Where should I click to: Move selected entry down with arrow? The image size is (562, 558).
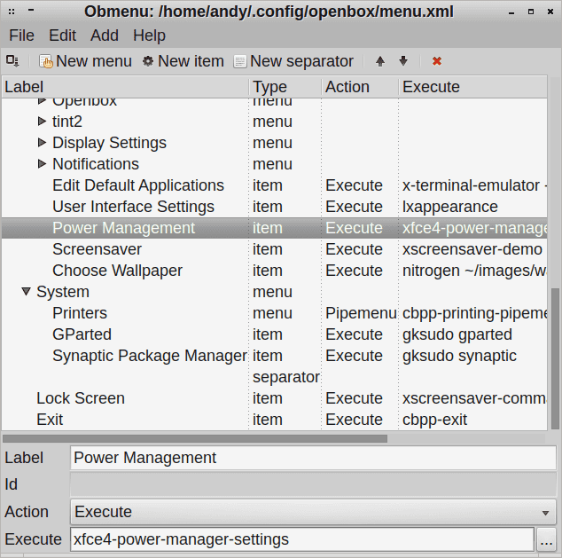pos(403,61)
